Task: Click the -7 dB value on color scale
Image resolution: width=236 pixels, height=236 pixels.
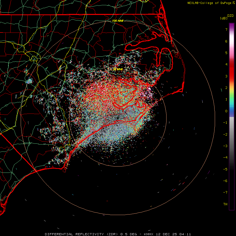Action: tap(225, 192)
